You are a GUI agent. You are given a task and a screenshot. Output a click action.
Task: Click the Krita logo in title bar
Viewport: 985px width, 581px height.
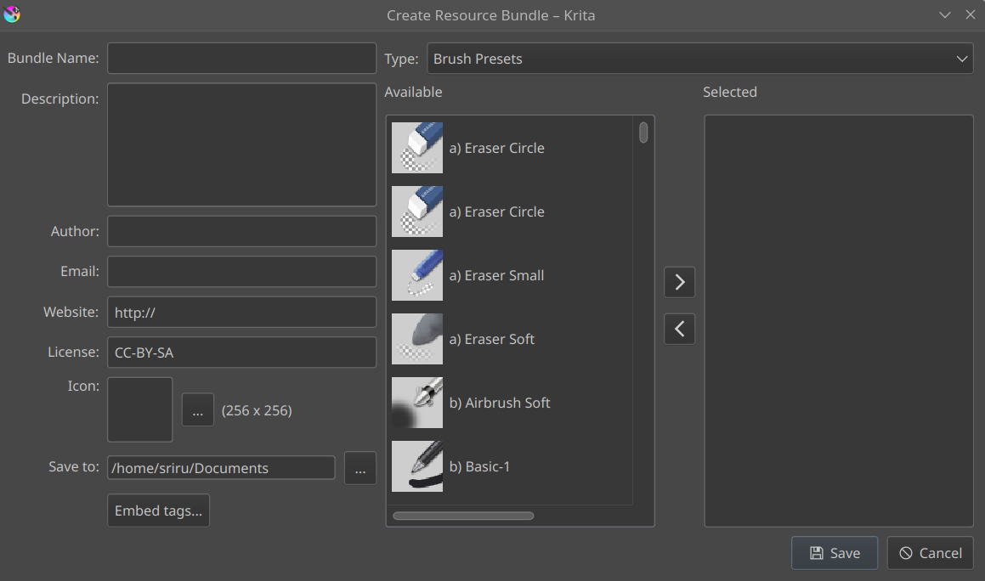pyautogui.click(x=12, y=14)
